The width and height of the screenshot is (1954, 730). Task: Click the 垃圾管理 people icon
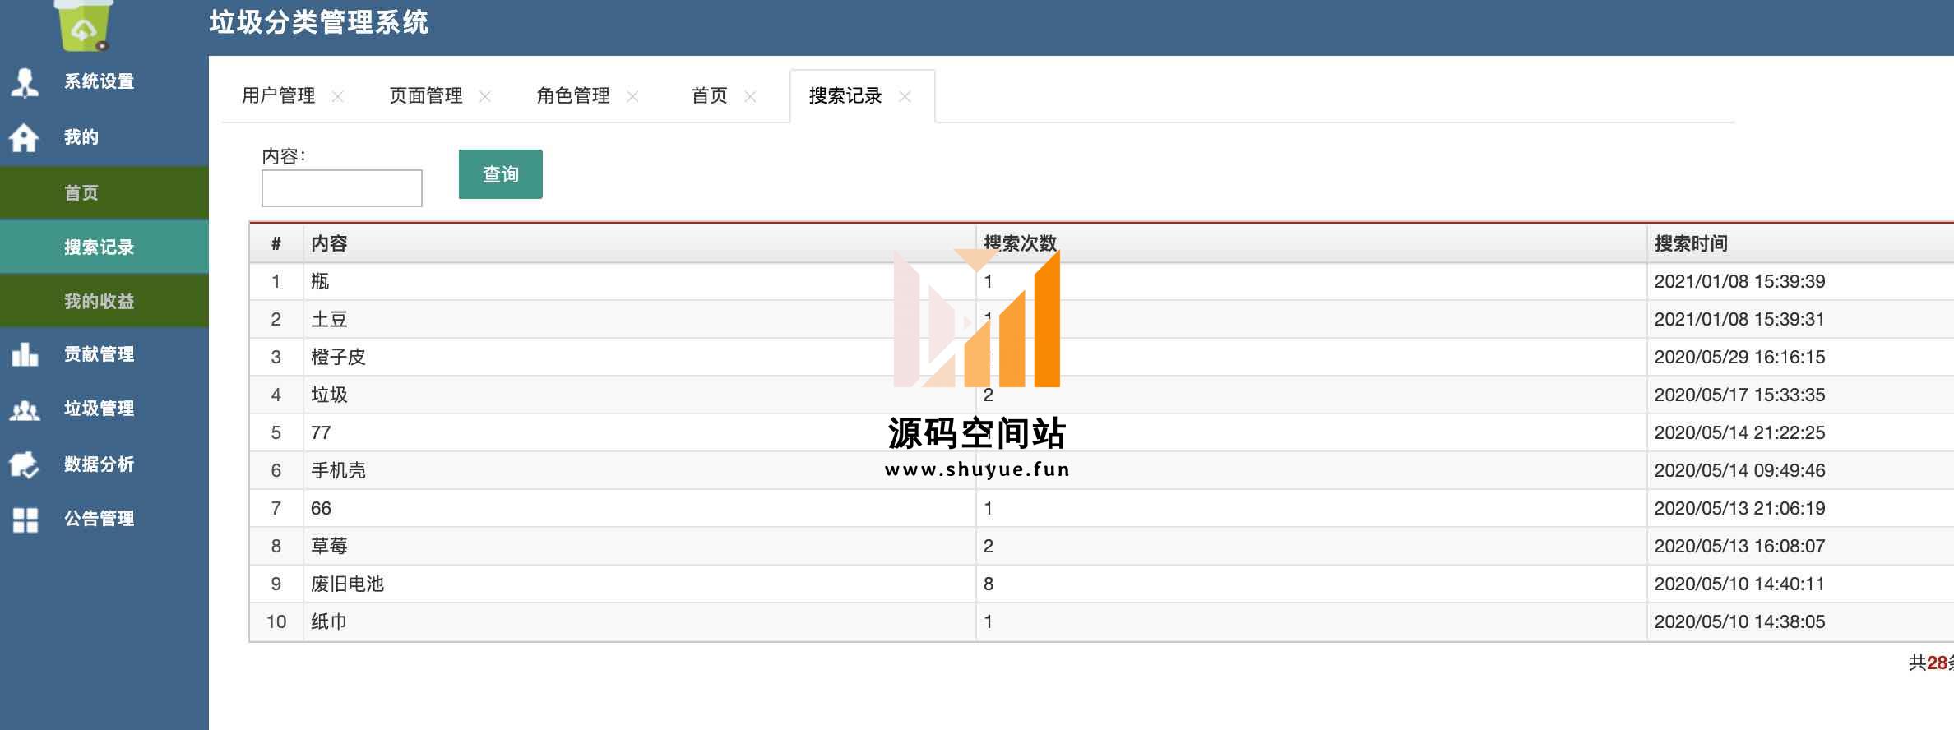pyautogui.click(x=25, y=409)
